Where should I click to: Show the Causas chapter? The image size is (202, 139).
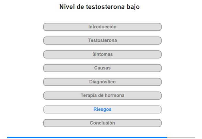(102, 68)
